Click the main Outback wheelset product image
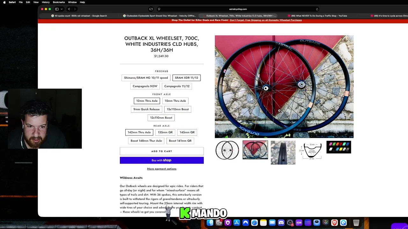 click(x=284, y=87)
